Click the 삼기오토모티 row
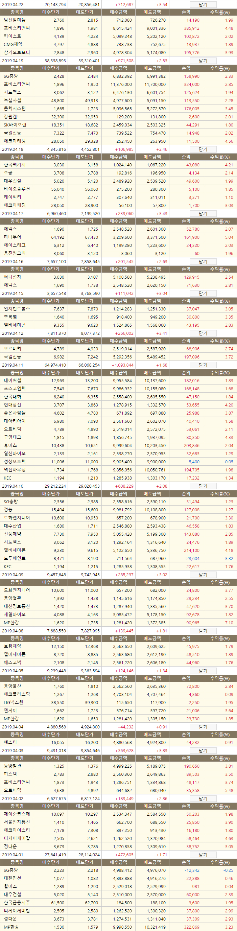 (x=118, y=52)
